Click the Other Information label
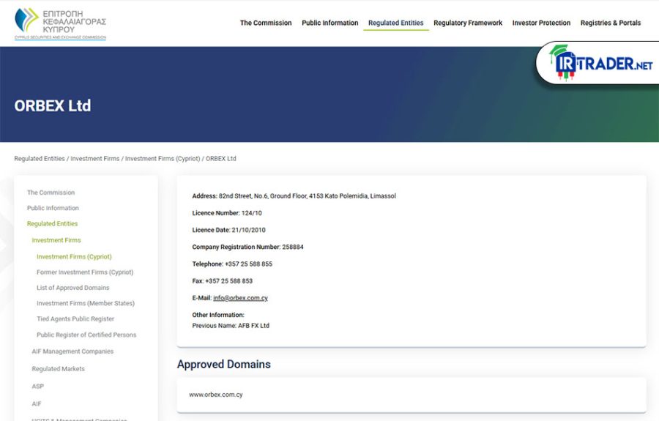The width and height of the screenshot is (659, 421). (218, 315)
